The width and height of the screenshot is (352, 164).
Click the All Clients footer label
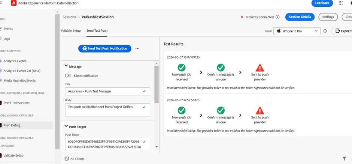[x=78, y=159]
